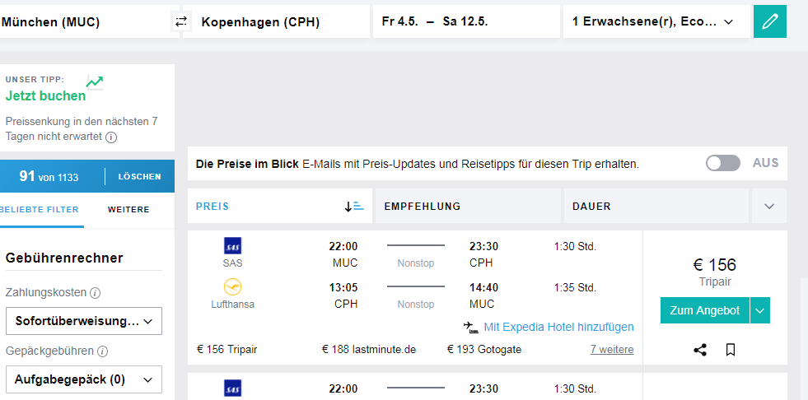
Task: Click the München (MUC) origin field
Action: (84, 22)
